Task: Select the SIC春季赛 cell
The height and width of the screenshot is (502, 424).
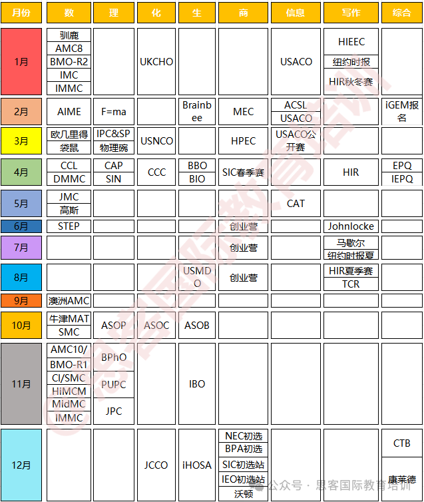Action: [x=243, y=172]
